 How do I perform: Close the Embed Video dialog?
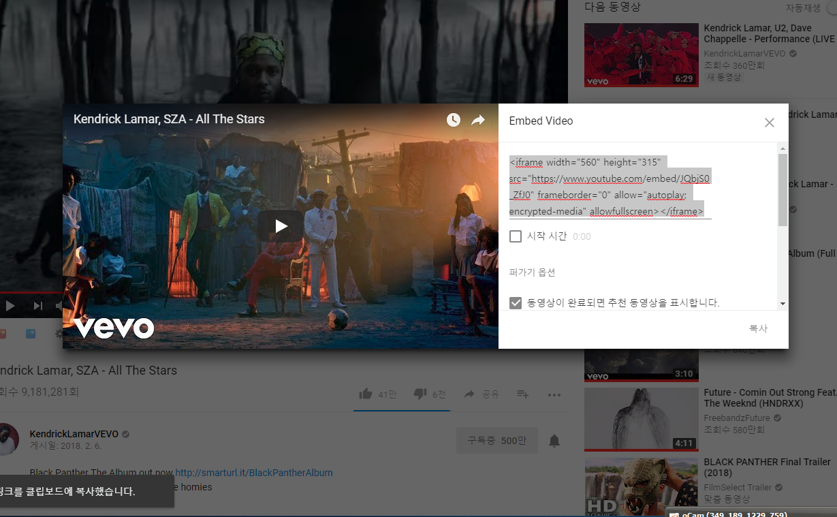click(x=769, y=123)
